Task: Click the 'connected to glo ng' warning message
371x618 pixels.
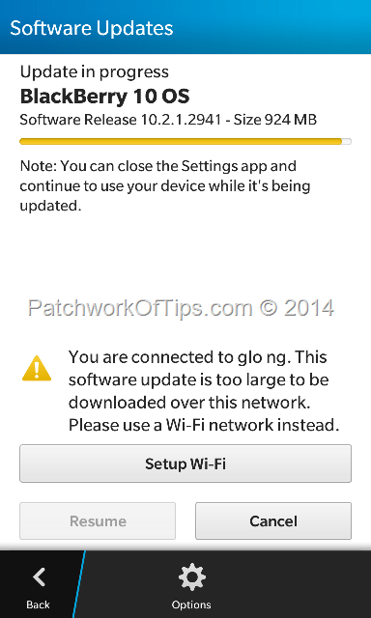Action: point(204,391)
